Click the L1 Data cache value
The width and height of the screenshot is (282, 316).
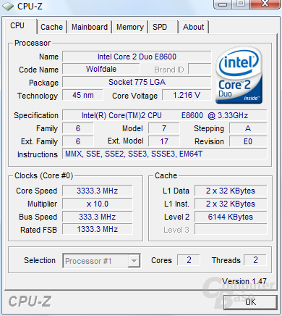[x=231, y=191]
